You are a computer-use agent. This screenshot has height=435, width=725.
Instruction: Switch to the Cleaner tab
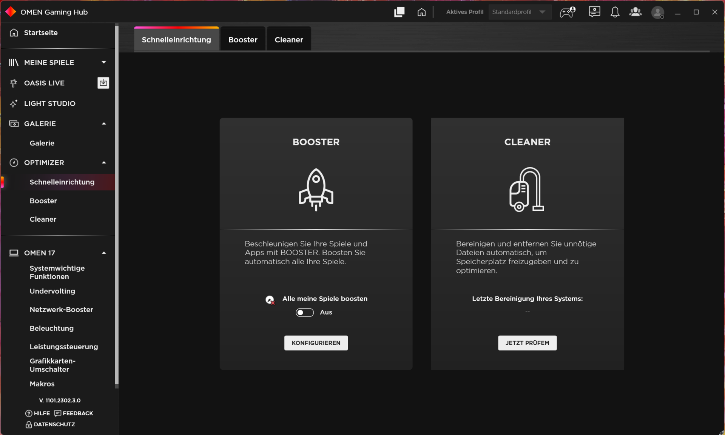pyautogui.click(x=288, y=40)
